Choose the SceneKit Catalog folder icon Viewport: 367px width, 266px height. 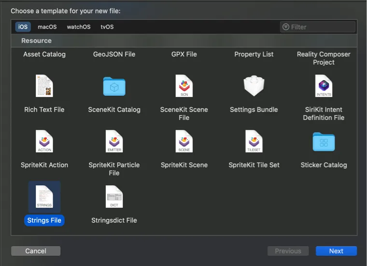tap(114, 87)
